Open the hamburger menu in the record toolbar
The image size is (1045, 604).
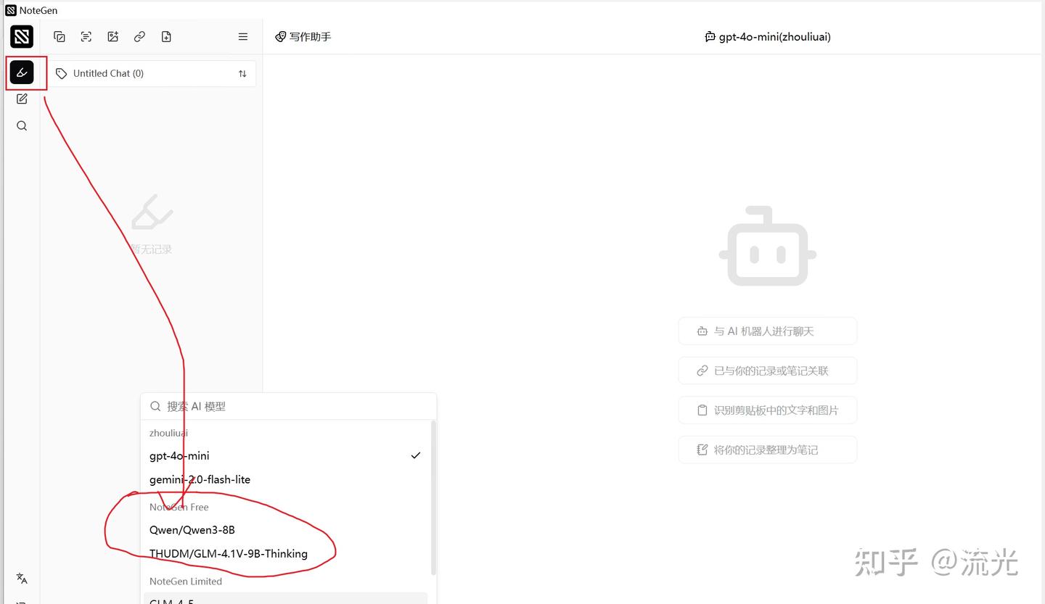(x=243, y=37)
